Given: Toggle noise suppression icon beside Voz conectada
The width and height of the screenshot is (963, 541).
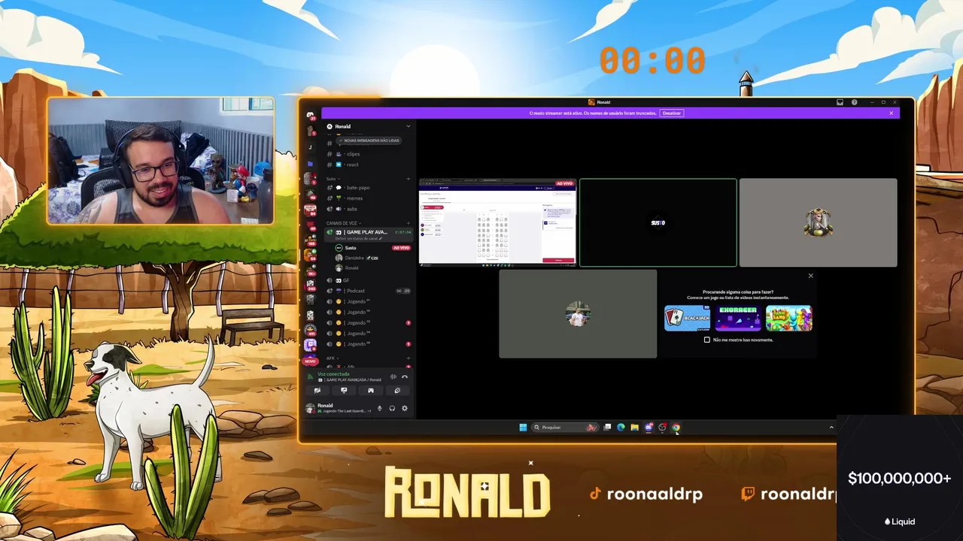Looking at the screenshot, I should pos(393,376).
